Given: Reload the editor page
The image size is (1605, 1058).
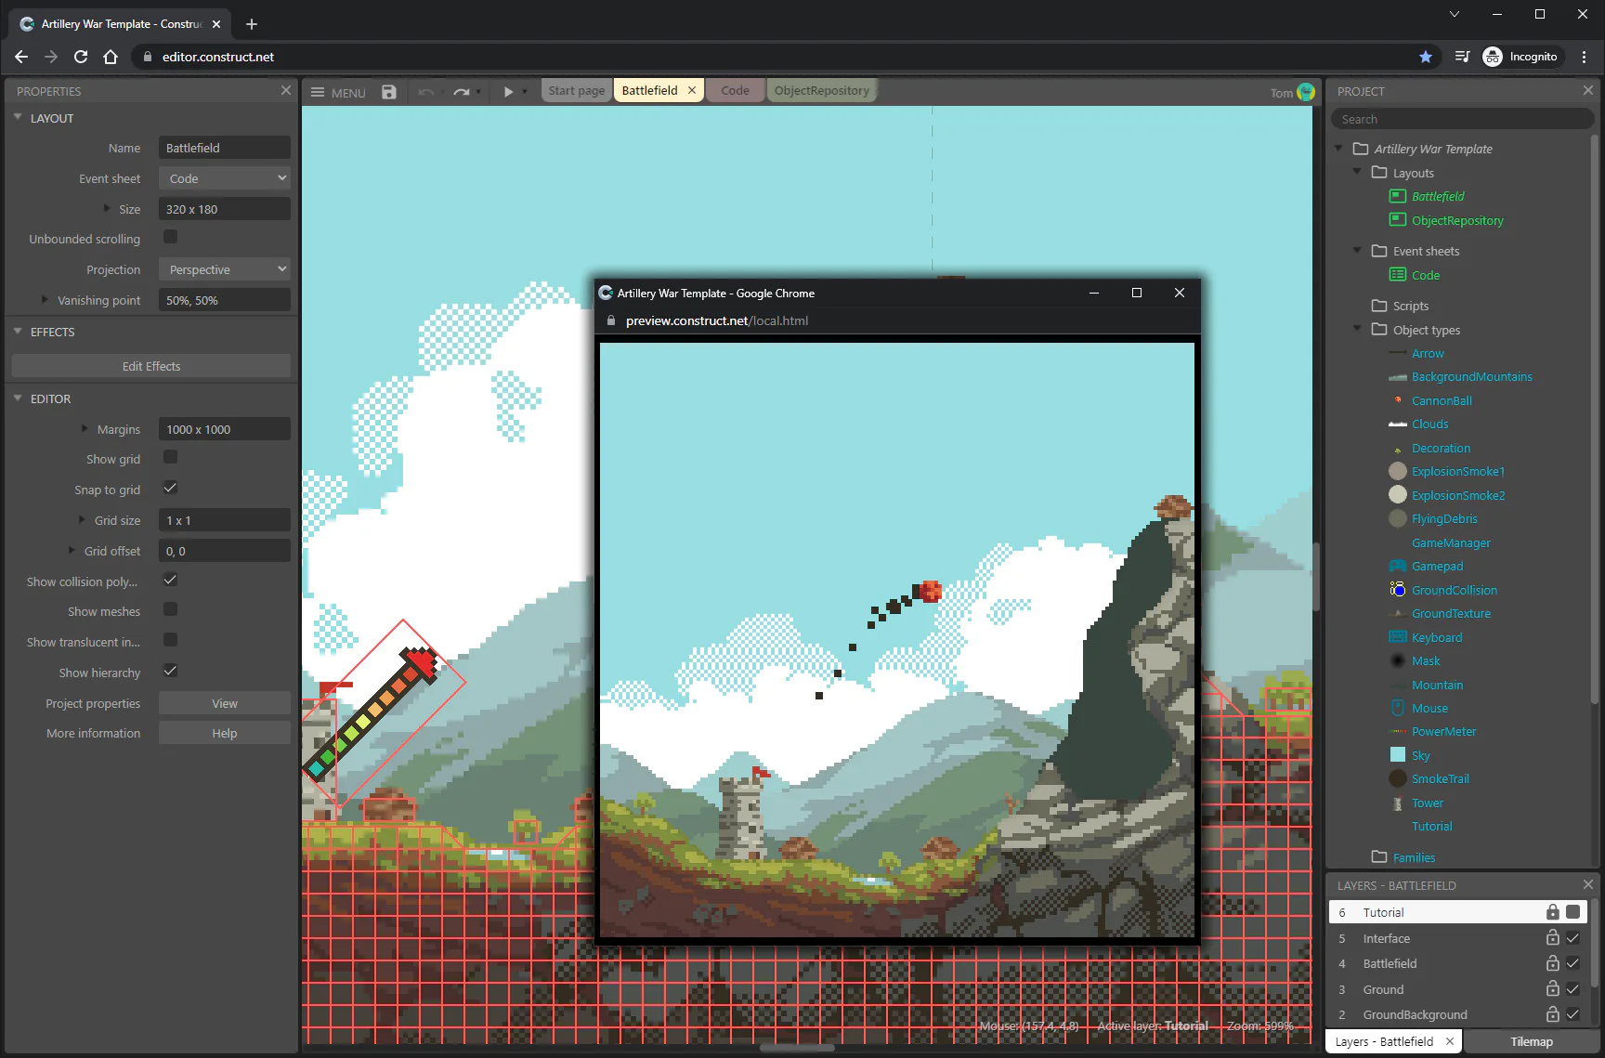Looking at the screenshot, I should 81,57.
